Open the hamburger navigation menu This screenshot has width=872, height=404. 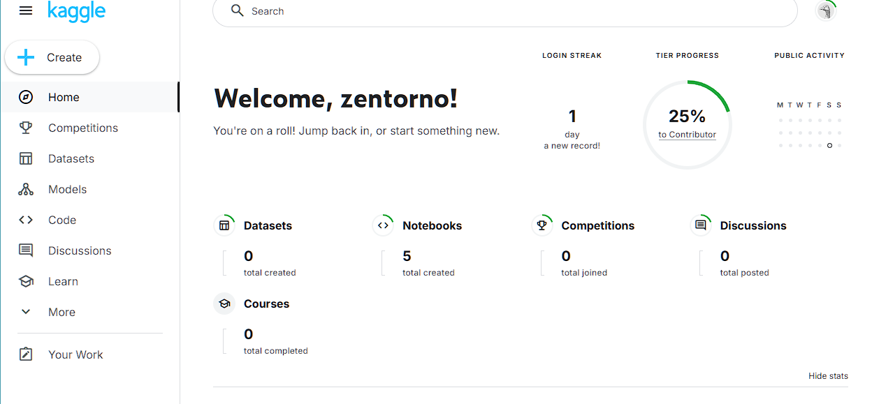(26, 11)
